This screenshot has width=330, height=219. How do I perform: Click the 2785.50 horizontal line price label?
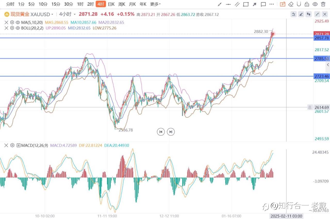322,58
